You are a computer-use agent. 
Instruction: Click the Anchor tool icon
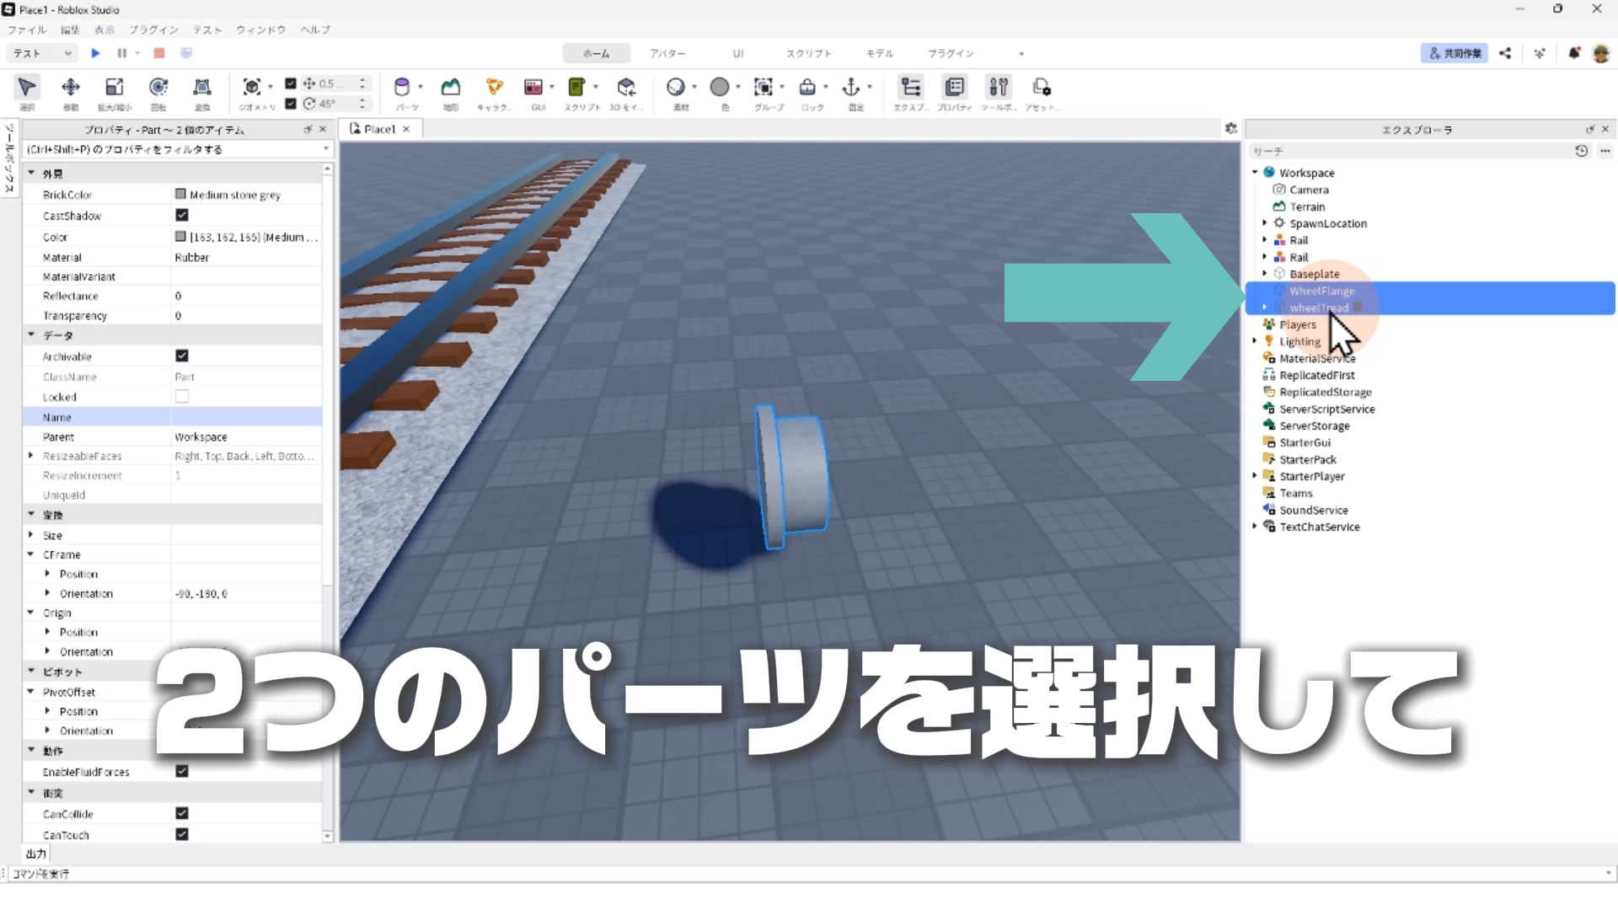pos(851,88)
